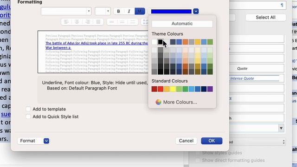
Task: Pick light blue theme colour beside green
Action: [x=204, y=42]
